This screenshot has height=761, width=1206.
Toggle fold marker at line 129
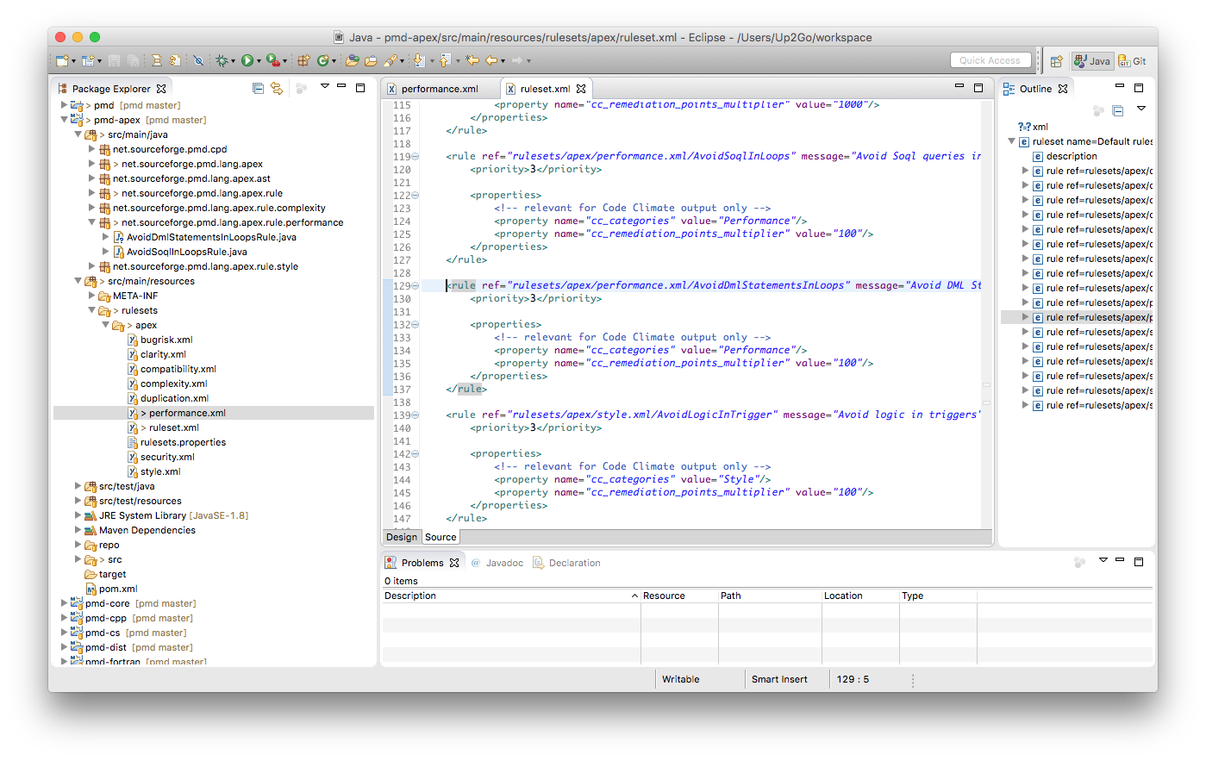tap(416, 286)
